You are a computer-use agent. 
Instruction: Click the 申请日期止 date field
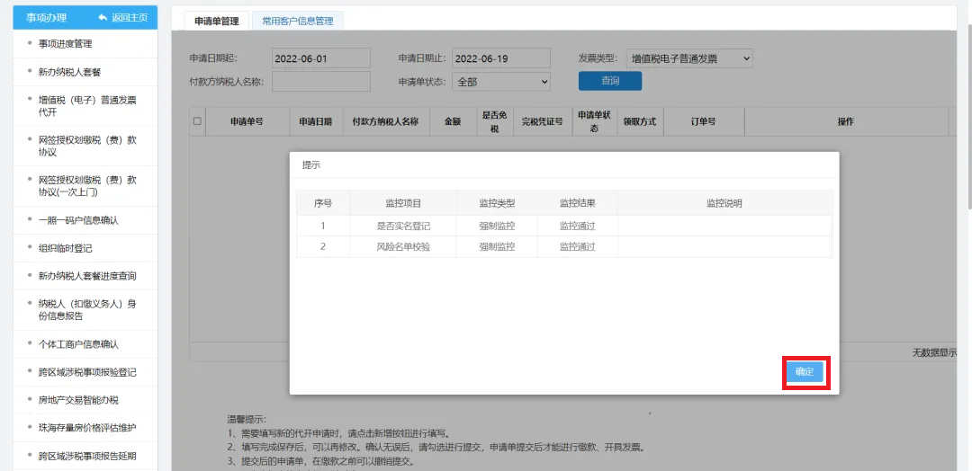tap(500, 58)
